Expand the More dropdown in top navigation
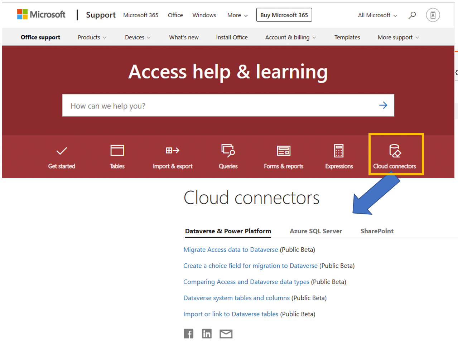The height and width of the screenshot is (350, 458). (237, 15)
